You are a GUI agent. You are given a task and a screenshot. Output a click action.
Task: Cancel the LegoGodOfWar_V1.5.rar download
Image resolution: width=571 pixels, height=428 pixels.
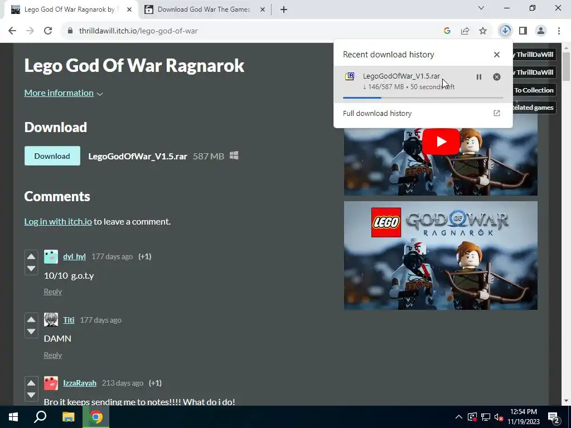click(x=497, y=77)
